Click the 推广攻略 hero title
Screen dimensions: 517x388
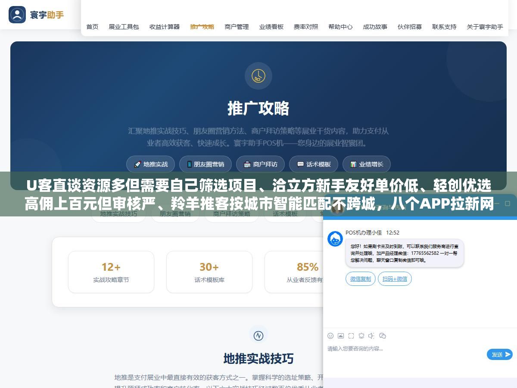tap(258, 108)
